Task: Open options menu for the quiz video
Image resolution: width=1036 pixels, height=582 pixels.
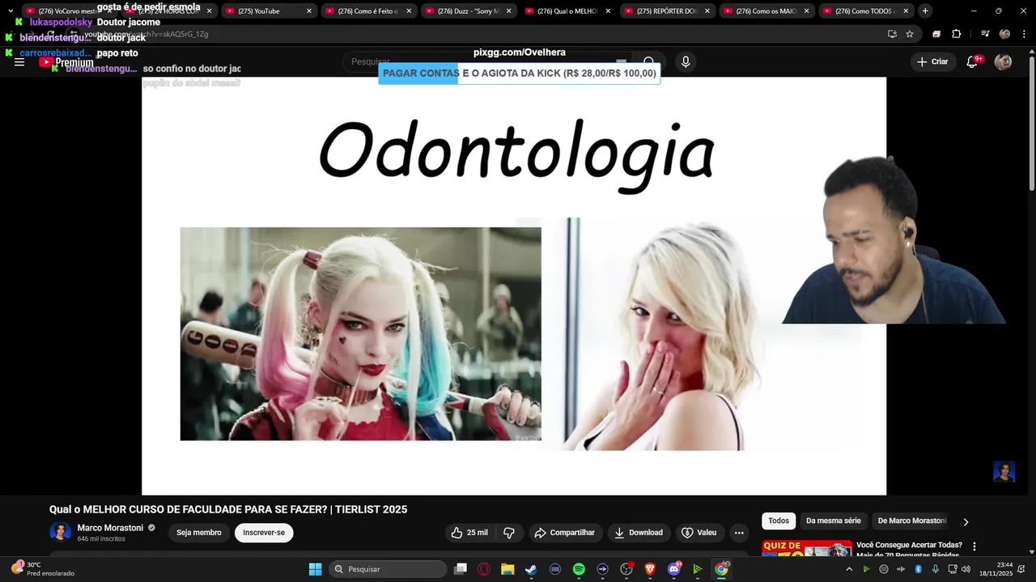Action: click(x=974, y=546)
